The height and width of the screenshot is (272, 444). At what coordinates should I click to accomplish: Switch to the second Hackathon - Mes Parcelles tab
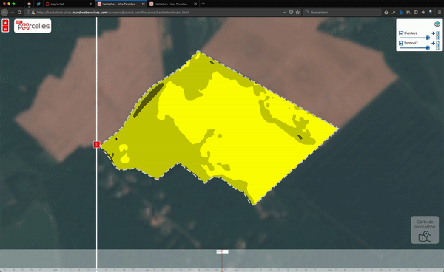tap(172, 4)
